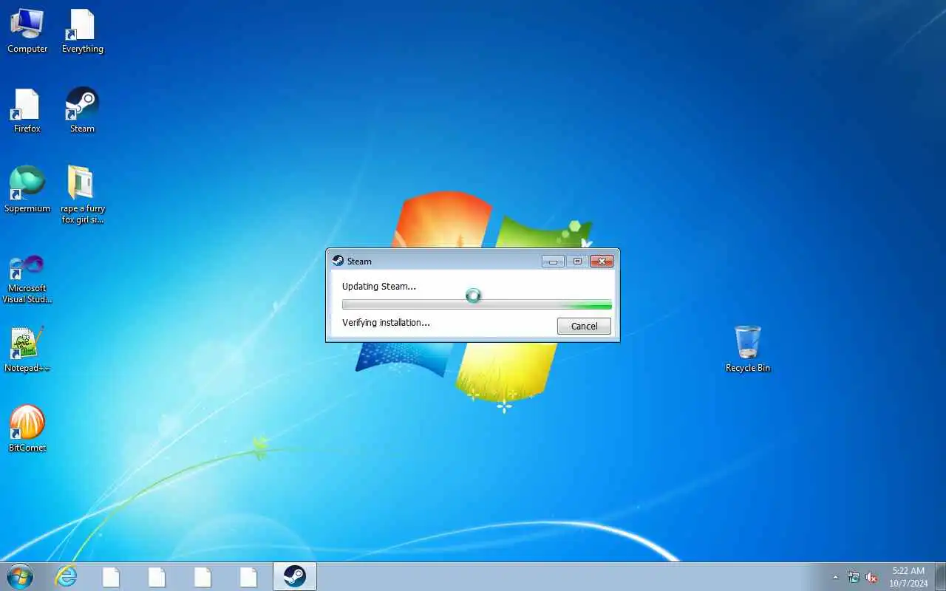Click the 'Updating Steam...' text
This screenshot has height=591, width=946.
[379, 287]
